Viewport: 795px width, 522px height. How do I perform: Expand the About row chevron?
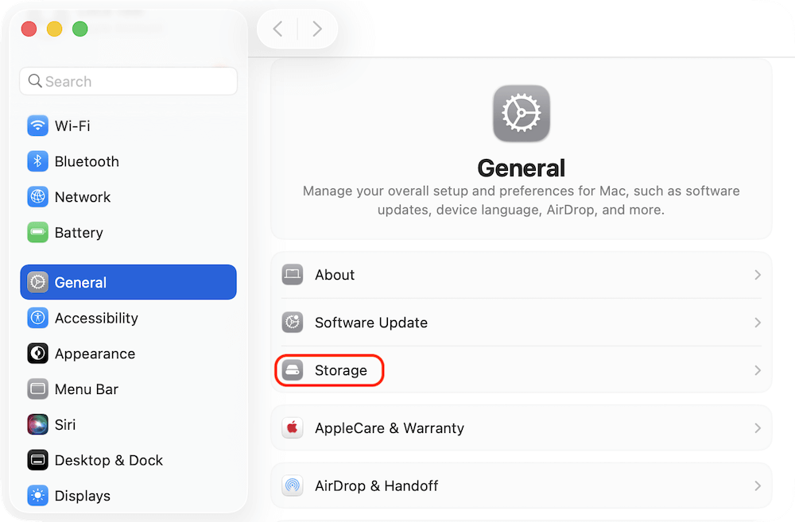[x=756, y=274]
